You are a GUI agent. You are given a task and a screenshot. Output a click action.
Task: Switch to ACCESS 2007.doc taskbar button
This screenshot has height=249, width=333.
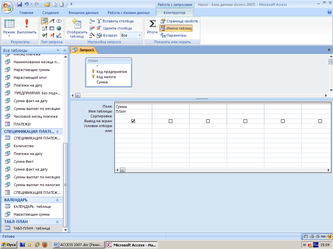coord(79,245)
